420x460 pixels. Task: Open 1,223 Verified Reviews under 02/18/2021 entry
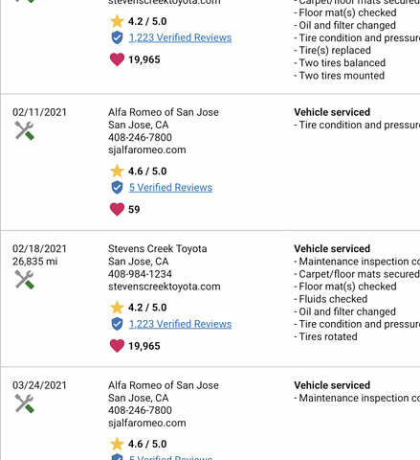click(x=180, y=324)
